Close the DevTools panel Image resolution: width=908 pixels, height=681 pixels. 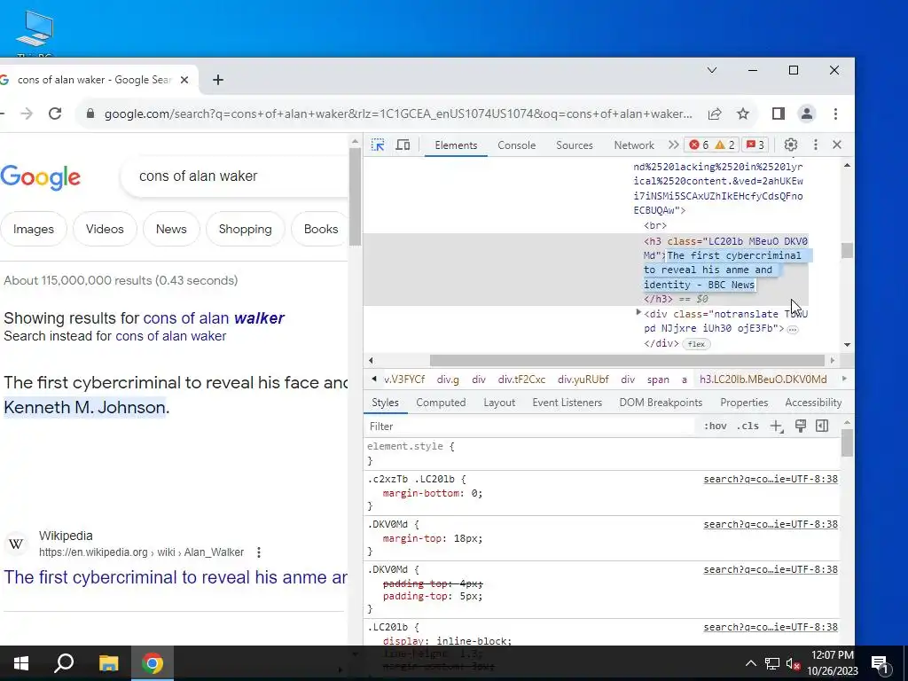click(837, 145)
